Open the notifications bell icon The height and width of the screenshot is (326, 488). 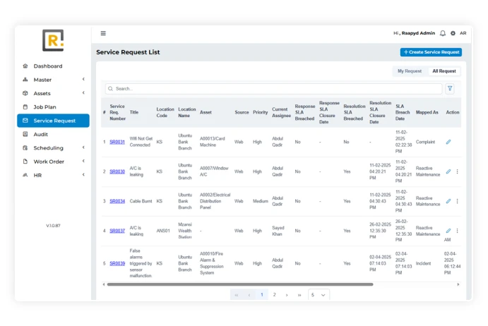443,33
